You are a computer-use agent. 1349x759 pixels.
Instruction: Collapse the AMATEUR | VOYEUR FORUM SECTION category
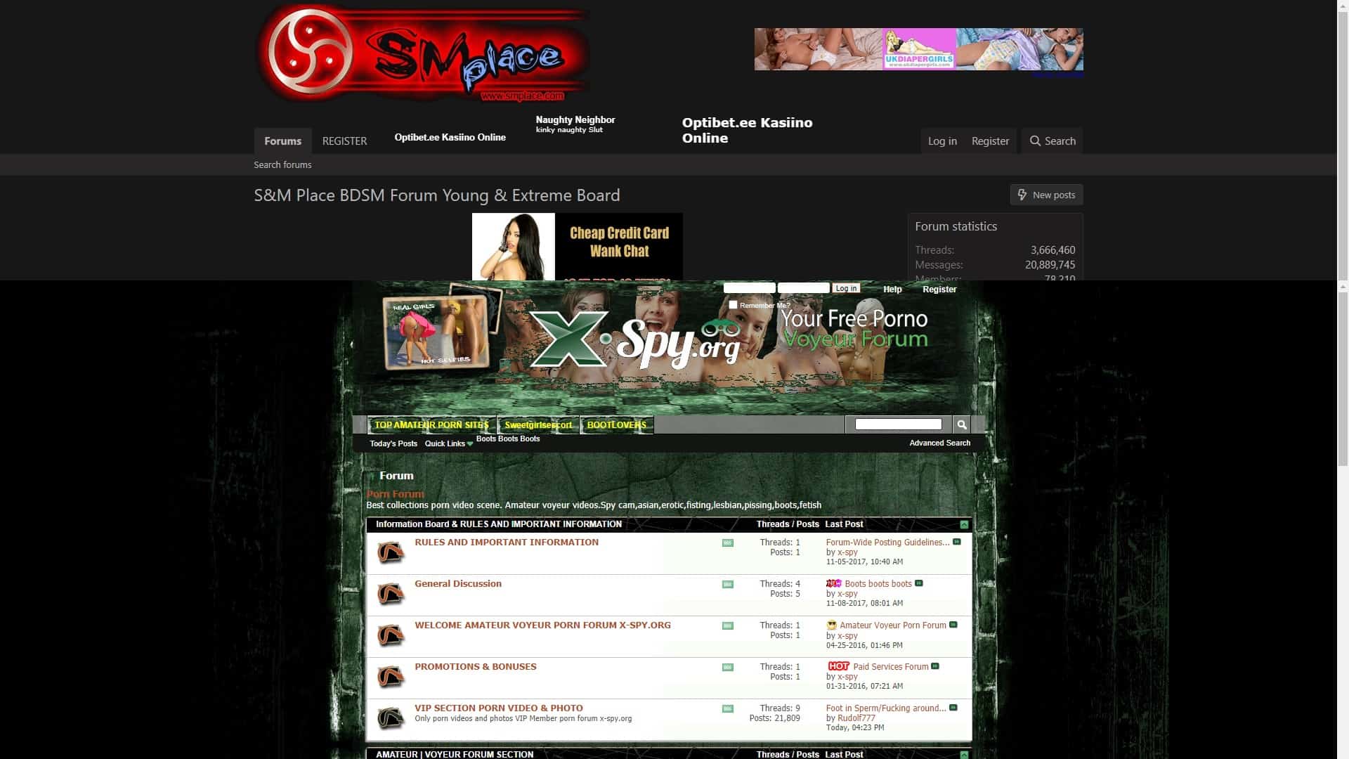pos(964,754)
